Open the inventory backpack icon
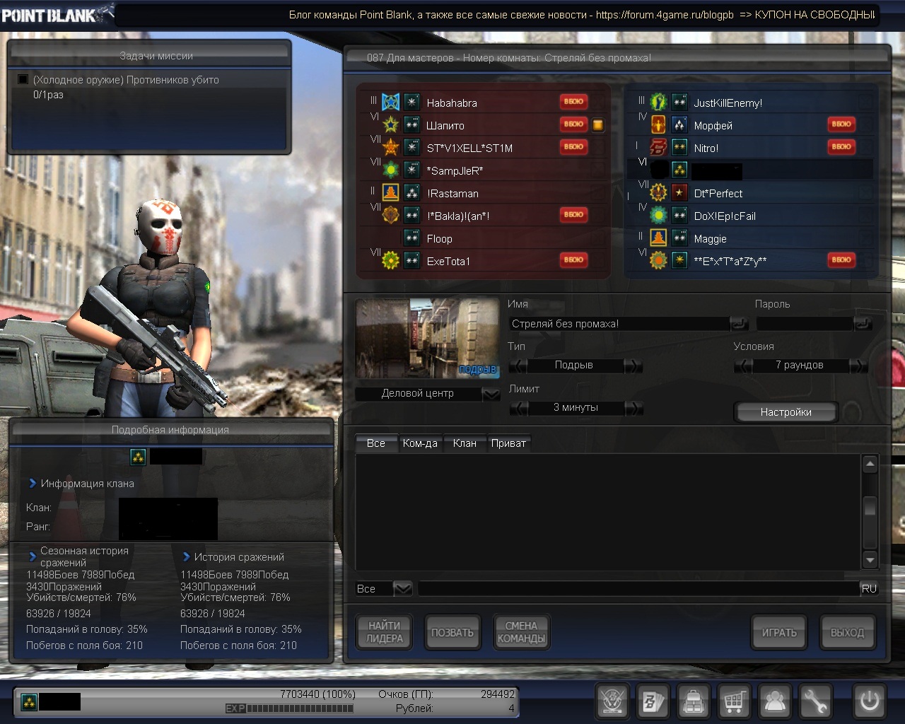The width and height of the screenshot is (905, 724). coord(694,701)
